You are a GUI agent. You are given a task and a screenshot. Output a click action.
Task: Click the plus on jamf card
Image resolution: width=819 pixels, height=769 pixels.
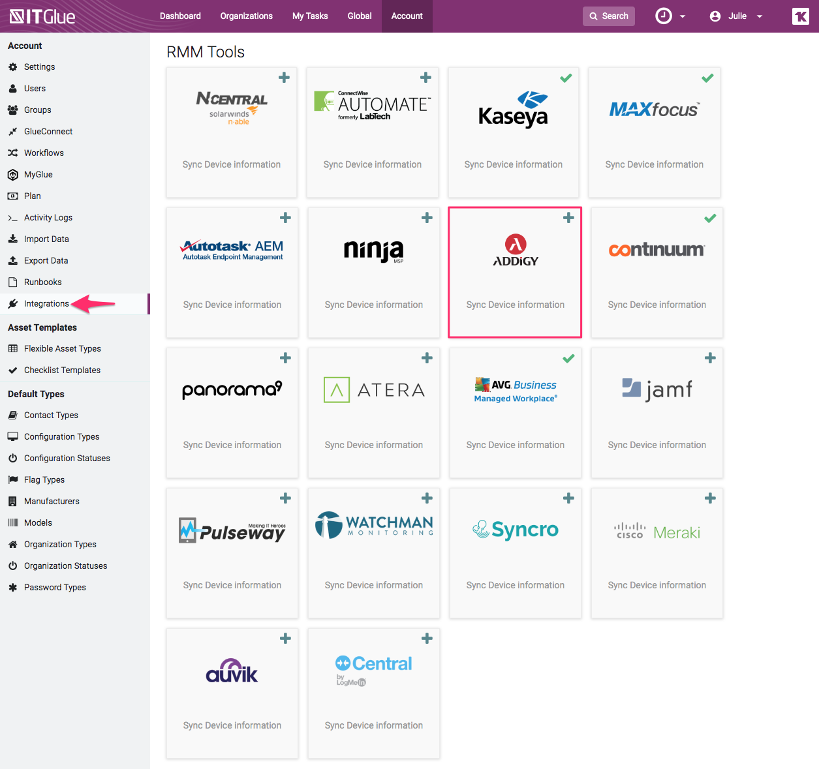[710, 358]
